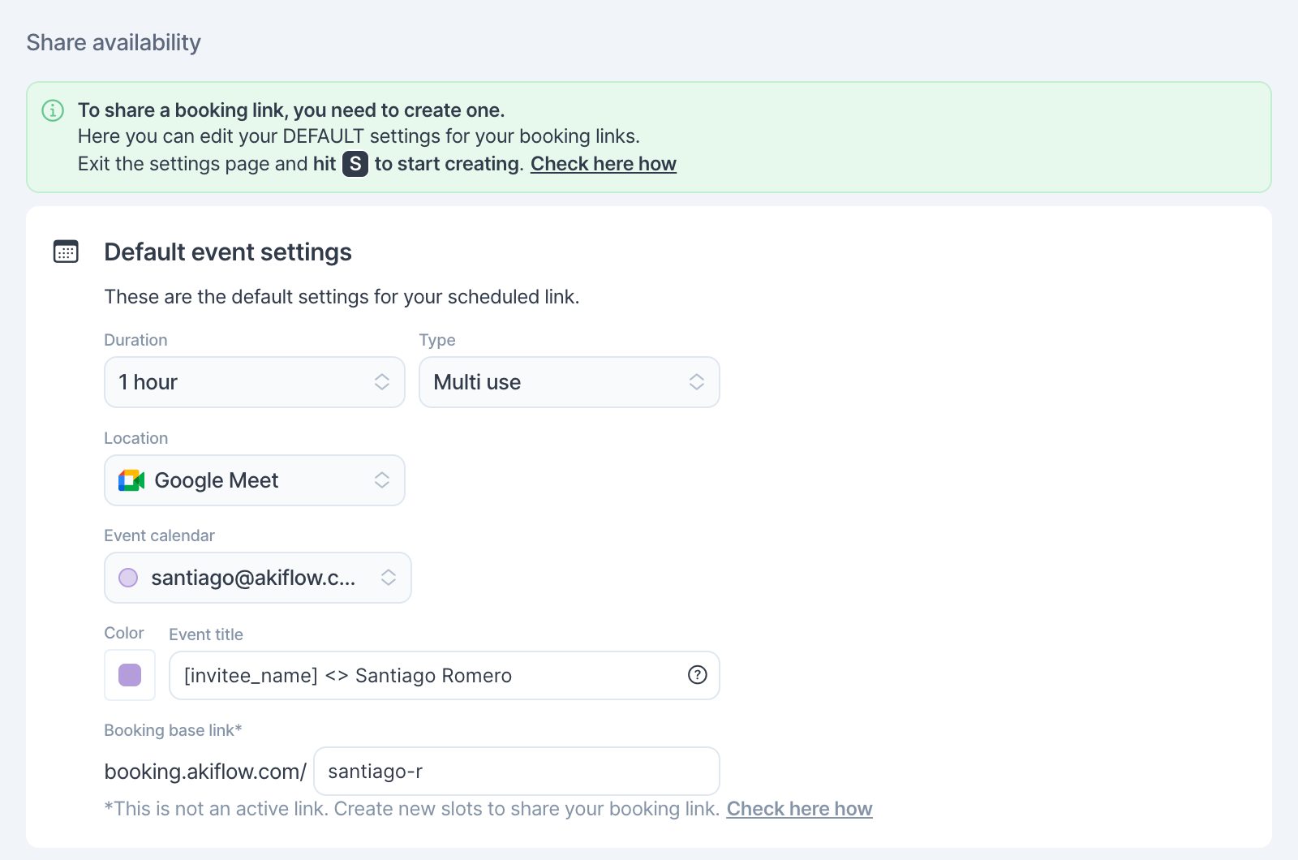Click the S keyboard shortcut badge
Screen dimensions: 1298x860
(x=355, y=164)
